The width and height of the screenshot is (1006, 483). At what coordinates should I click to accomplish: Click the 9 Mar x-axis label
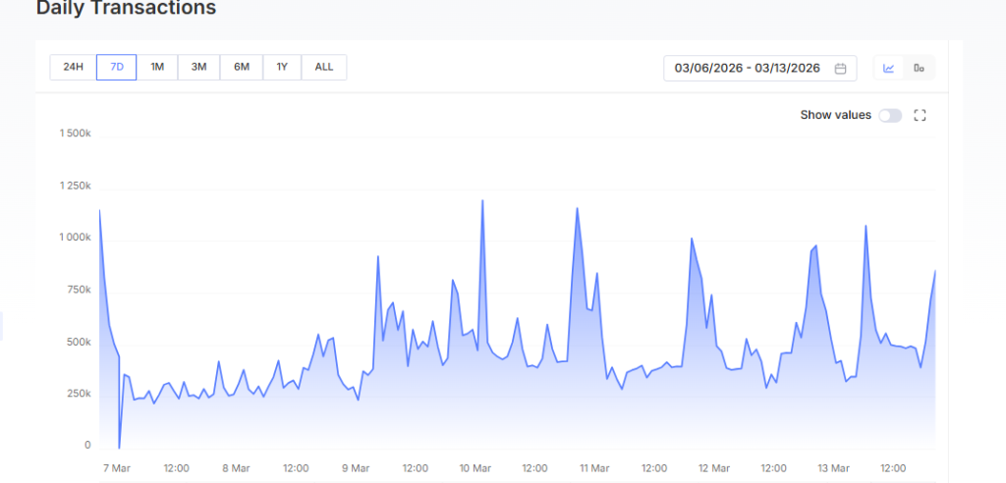(356, 468)
